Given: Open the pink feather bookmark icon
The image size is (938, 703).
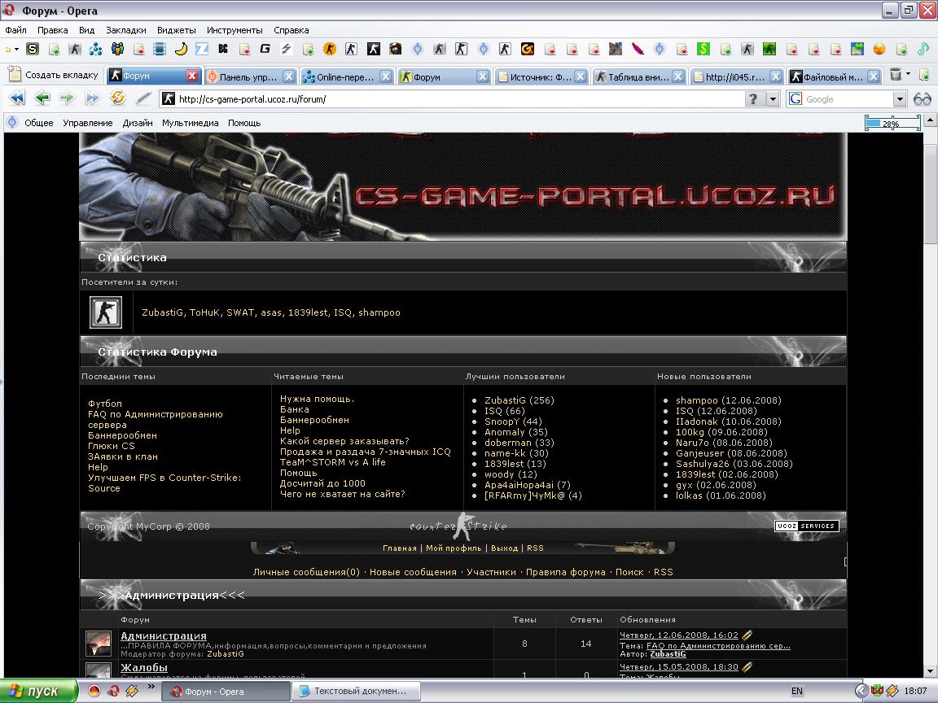Looking at the screenshot, I should 638,49.
